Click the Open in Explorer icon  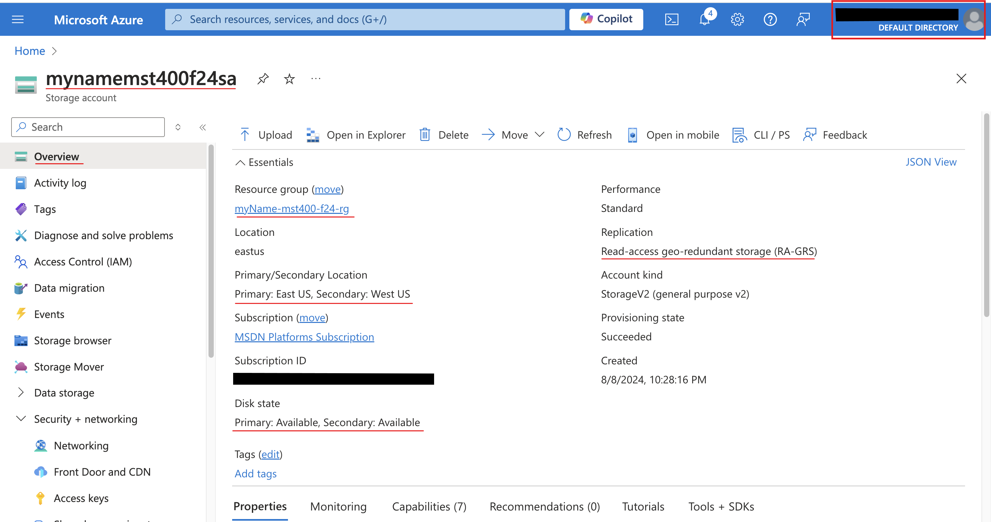pyautogui.click(x=313, y=135)
